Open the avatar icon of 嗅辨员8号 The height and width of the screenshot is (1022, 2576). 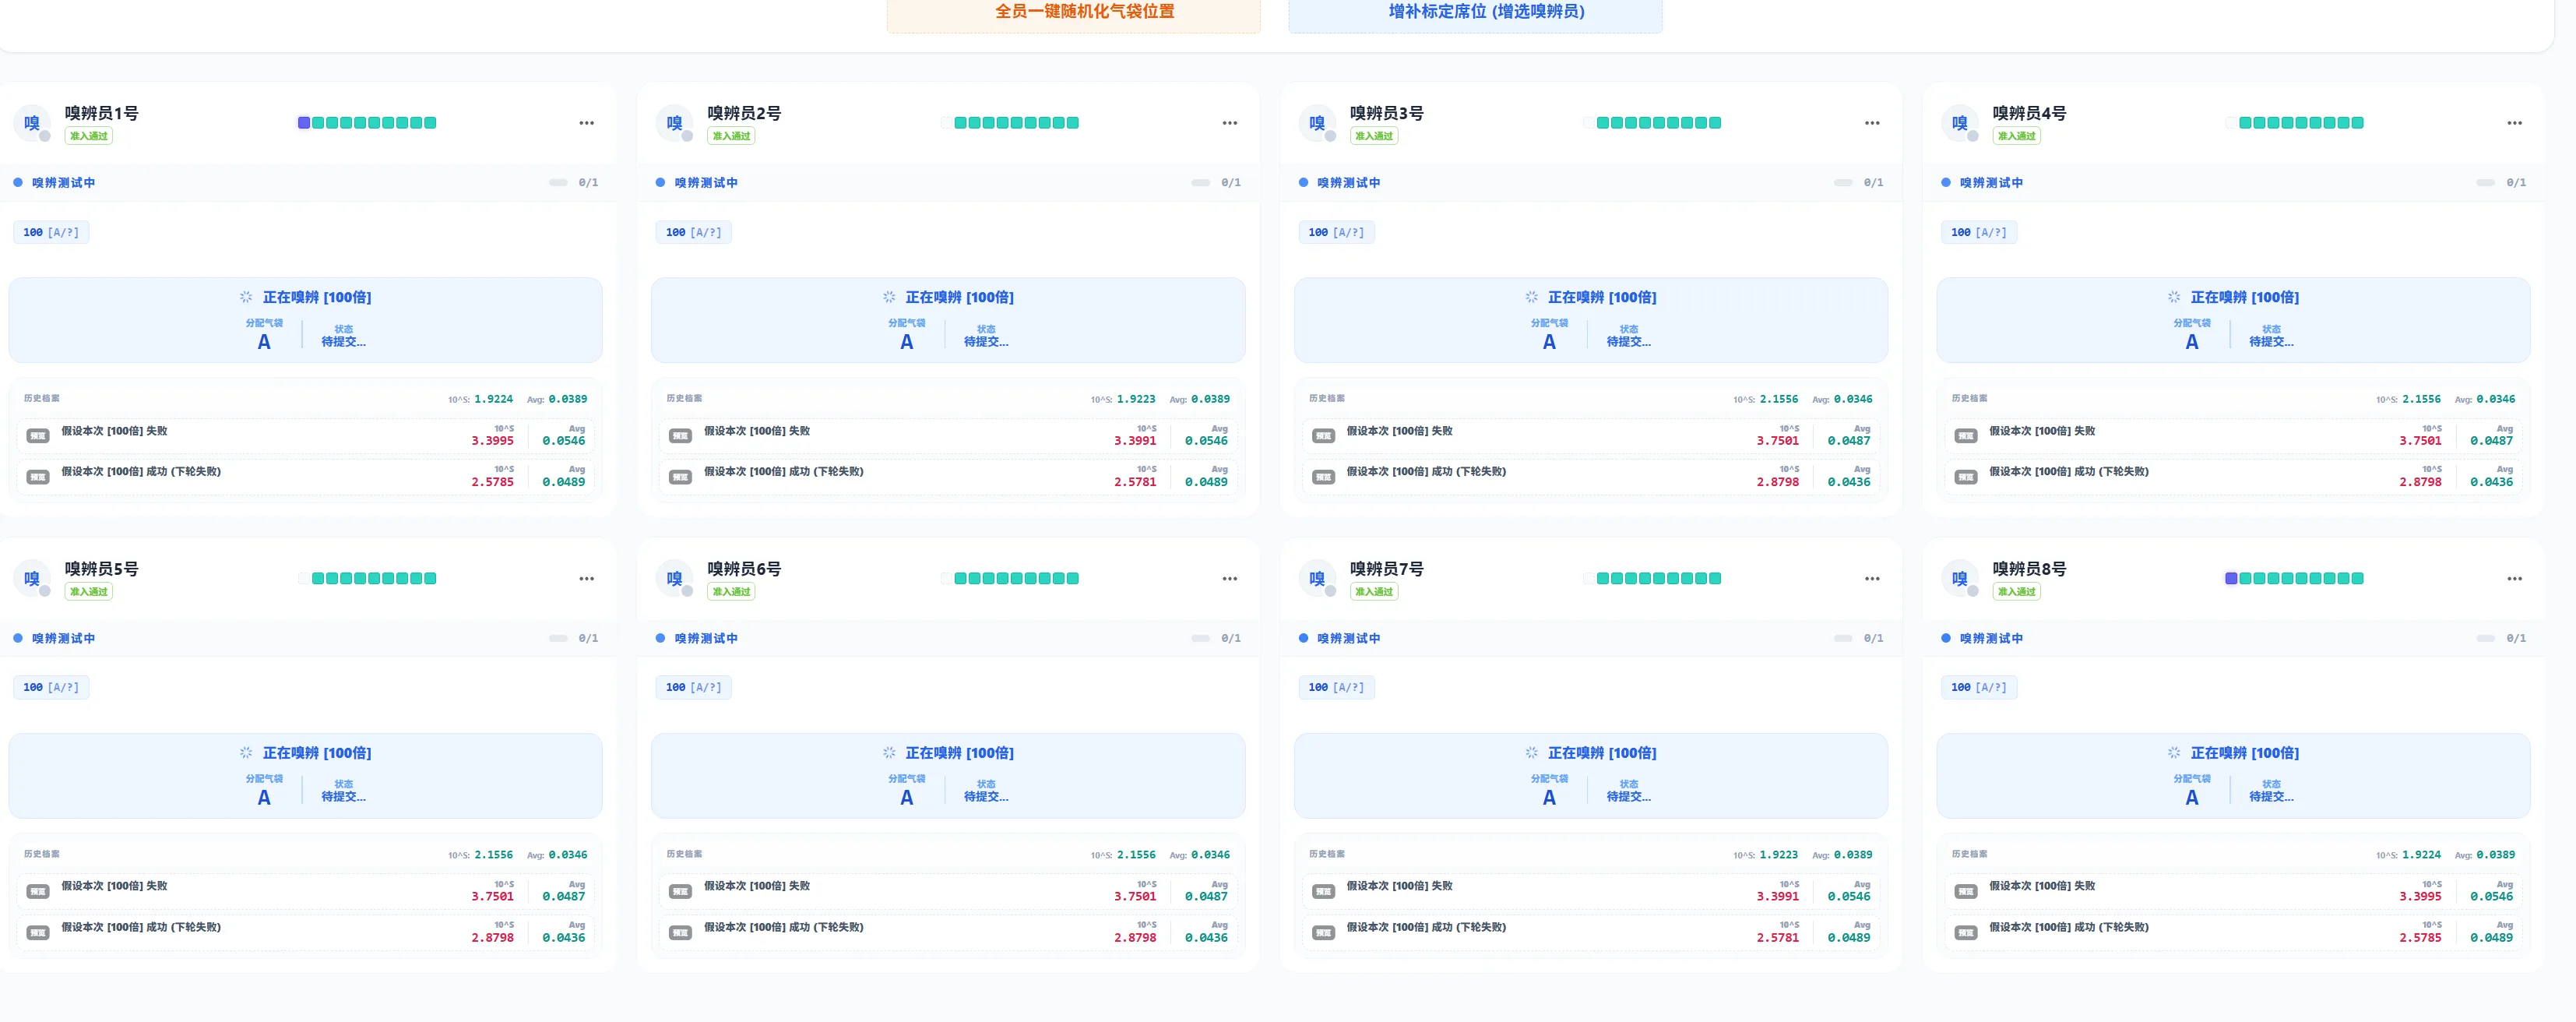[x=1960, y=579]
